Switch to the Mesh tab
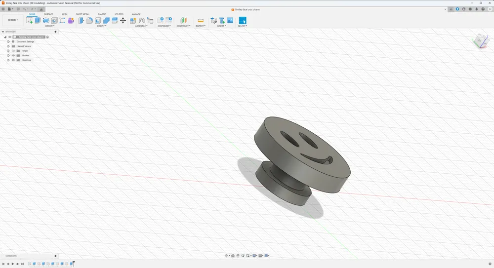The width and height of the screenshot is (494, 268). pyautogui.click(x=65, y=14)
